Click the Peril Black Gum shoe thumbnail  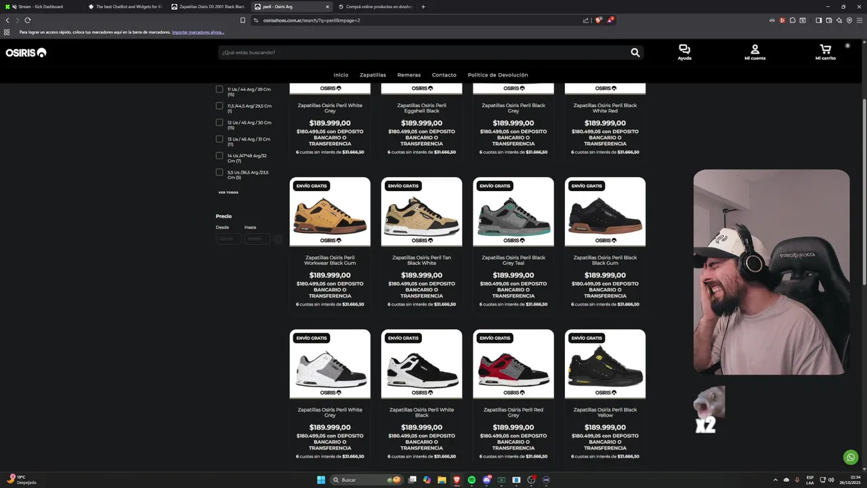pos(605,211)
